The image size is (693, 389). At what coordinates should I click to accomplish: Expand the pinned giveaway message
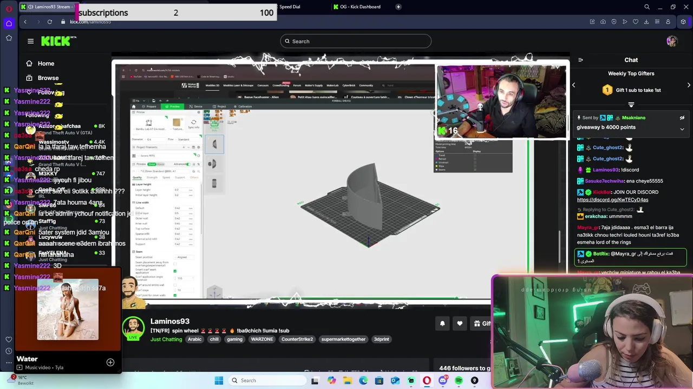point(682,129)
